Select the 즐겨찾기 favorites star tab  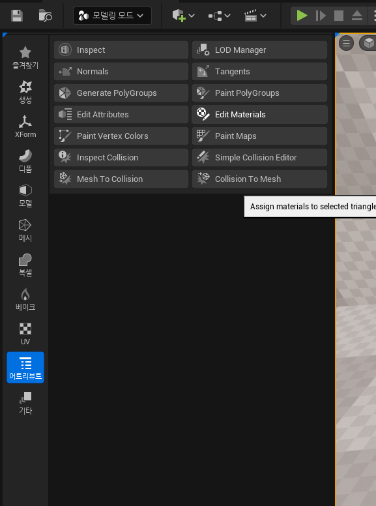(x=25, y=58)
